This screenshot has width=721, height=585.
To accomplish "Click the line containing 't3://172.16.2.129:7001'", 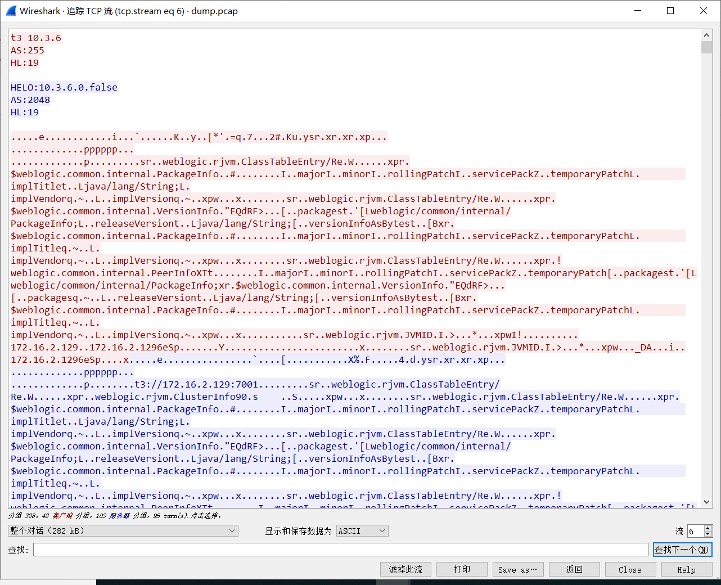I will click(255, 384).
